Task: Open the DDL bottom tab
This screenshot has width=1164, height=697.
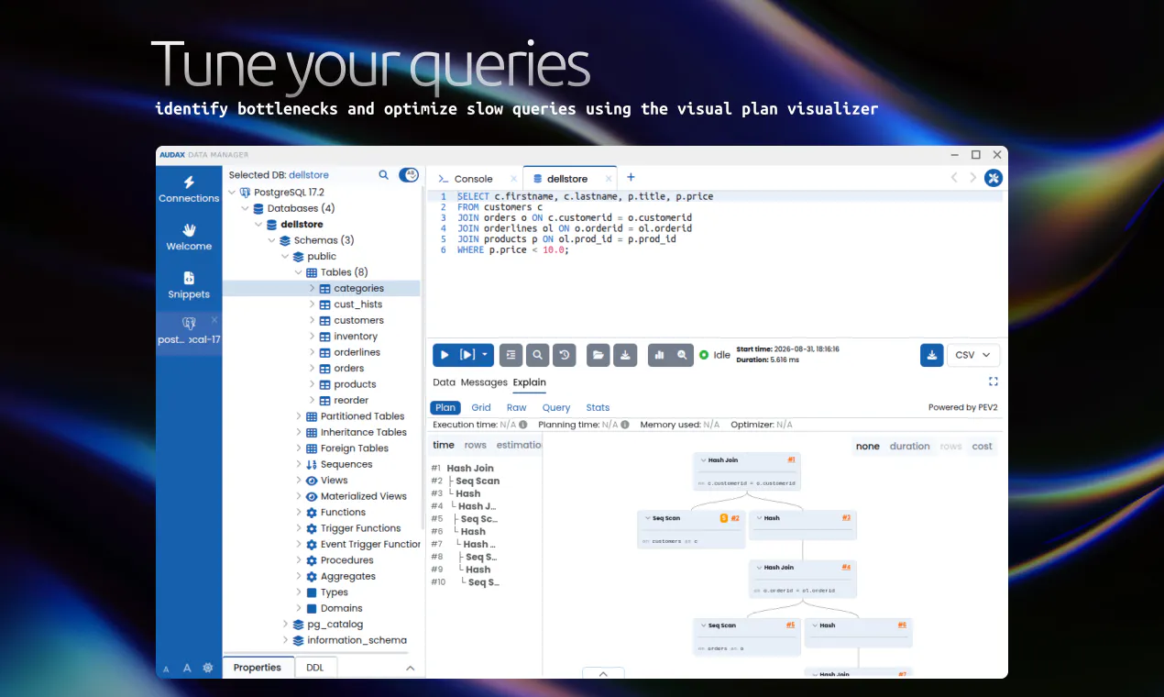Action: click(314, 668)
